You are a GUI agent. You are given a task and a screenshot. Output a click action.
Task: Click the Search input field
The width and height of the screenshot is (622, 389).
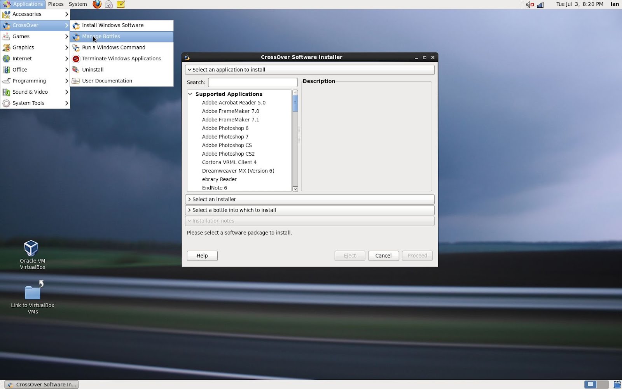[x=253, y=82]
